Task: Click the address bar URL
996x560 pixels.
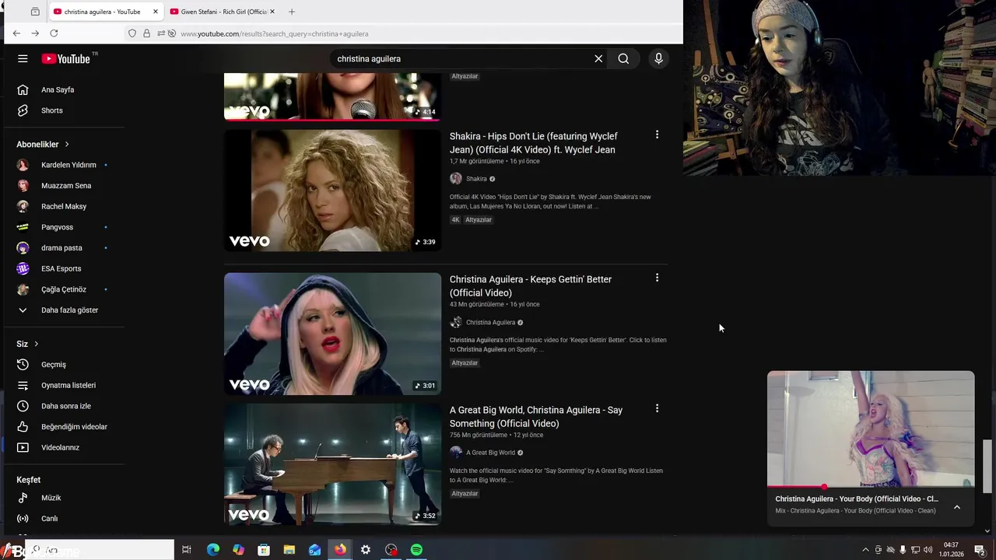Action: pos(274,33)
